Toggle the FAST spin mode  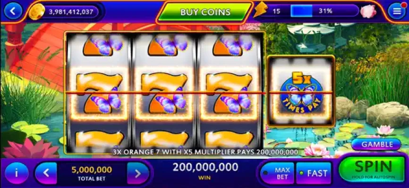pyautogui.click(x=314, y=173)
